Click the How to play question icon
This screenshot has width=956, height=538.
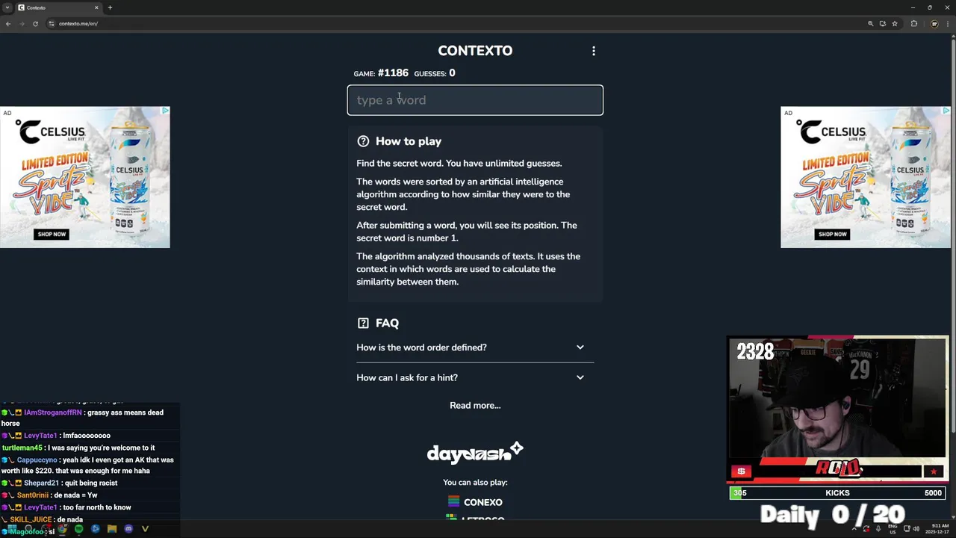(x=363, y=141)
